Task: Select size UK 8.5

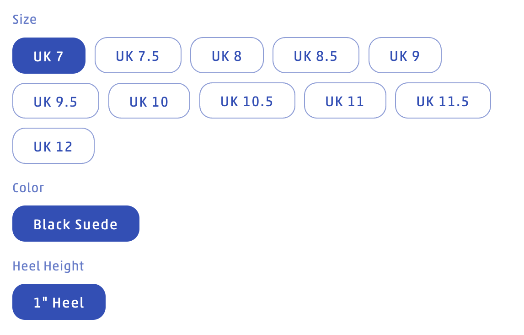Action: (x=315, y=55)
